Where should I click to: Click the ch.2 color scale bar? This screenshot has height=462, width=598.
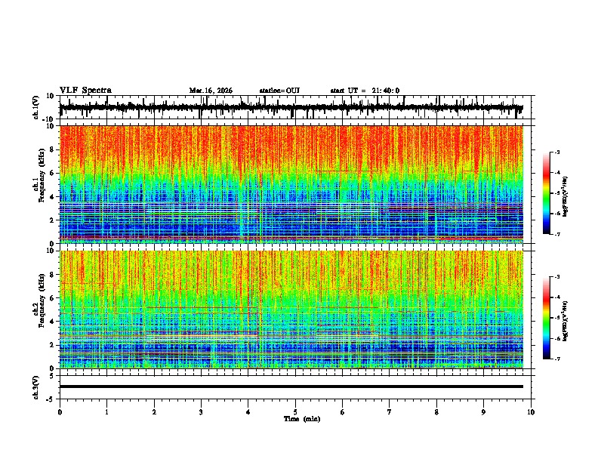[x=547, y=318]
